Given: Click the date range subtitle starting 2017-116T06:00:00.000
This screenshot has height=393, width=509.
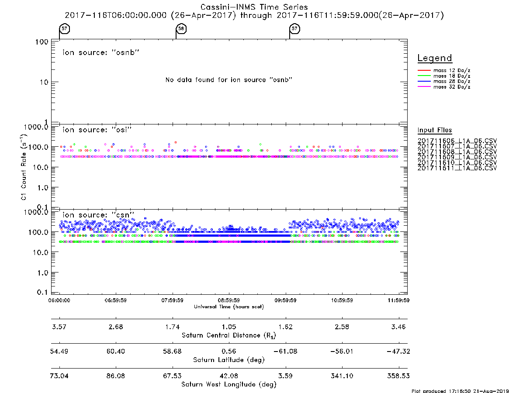Looking at the screenshot, I should coord(254,15).
